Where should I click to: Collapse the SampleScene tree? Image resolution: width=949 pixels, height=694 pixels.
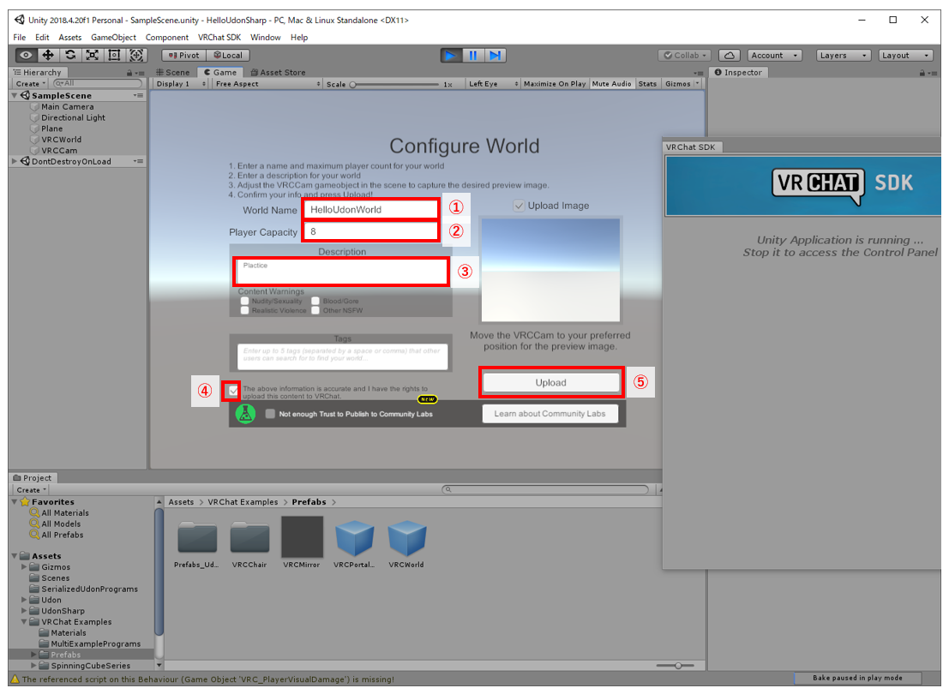pos(15,96)
